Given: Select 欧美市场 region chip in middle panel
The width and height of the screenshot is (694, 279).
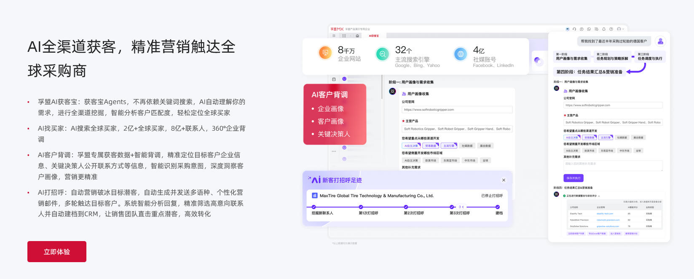Looking at the screenshot, I should click(430, 161).
